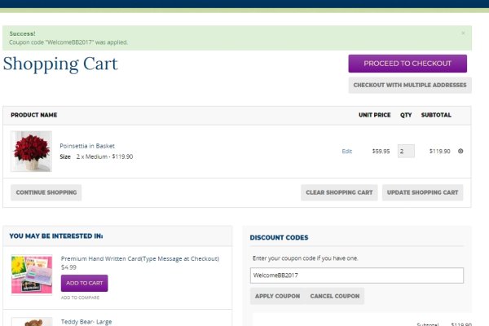Image resolution: width=489 pixels, height=326 pixels.
Task: Apply the entered coupon code
Action: tap(277, 296)
